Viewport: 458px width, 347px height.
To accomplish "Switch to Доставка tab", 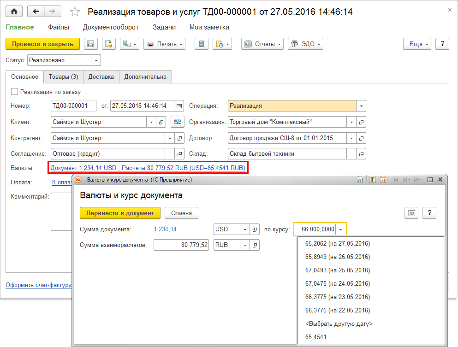I will click(x=101, y=77).
